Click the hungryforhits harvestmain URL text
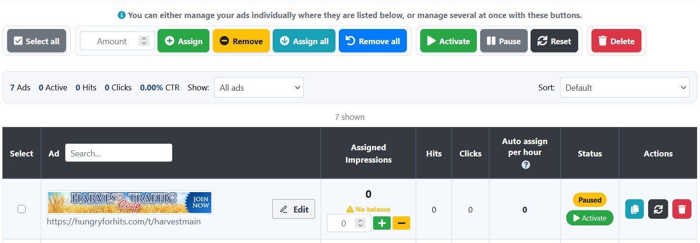700x243 pixels. [124, 222]
